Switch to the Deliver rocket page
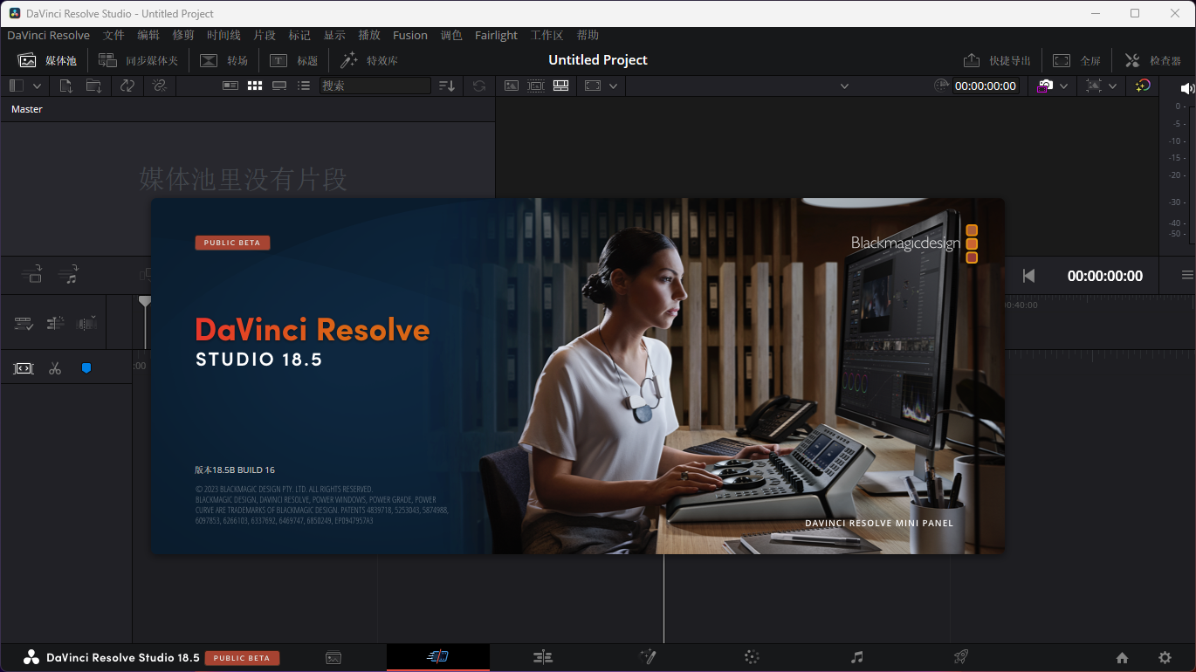Image resolution: width=1196 pixels, height=672 pixels. pyautogui.click(x=961, y=657)
